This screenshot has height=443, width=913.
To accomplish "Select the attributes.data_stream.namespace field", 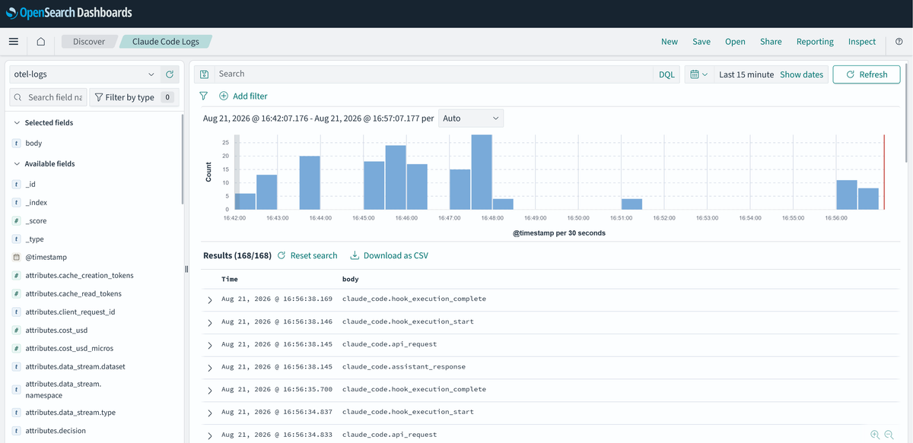I will (63, 390).
